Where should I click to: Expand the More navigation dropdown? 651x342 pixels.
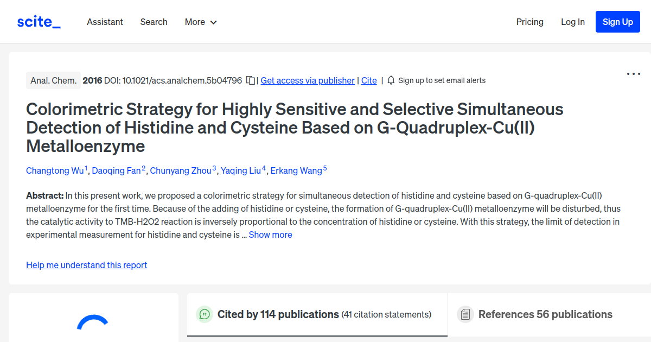[200, 22]
